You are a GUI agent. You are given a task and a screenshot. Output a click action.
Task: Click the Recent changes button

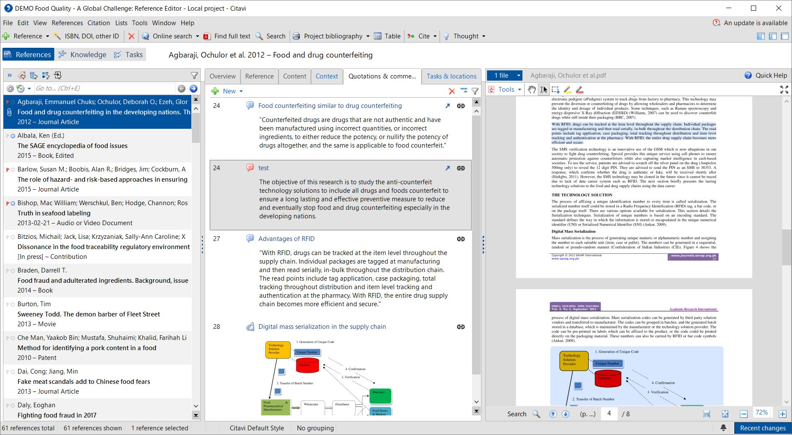coord(763,428)
